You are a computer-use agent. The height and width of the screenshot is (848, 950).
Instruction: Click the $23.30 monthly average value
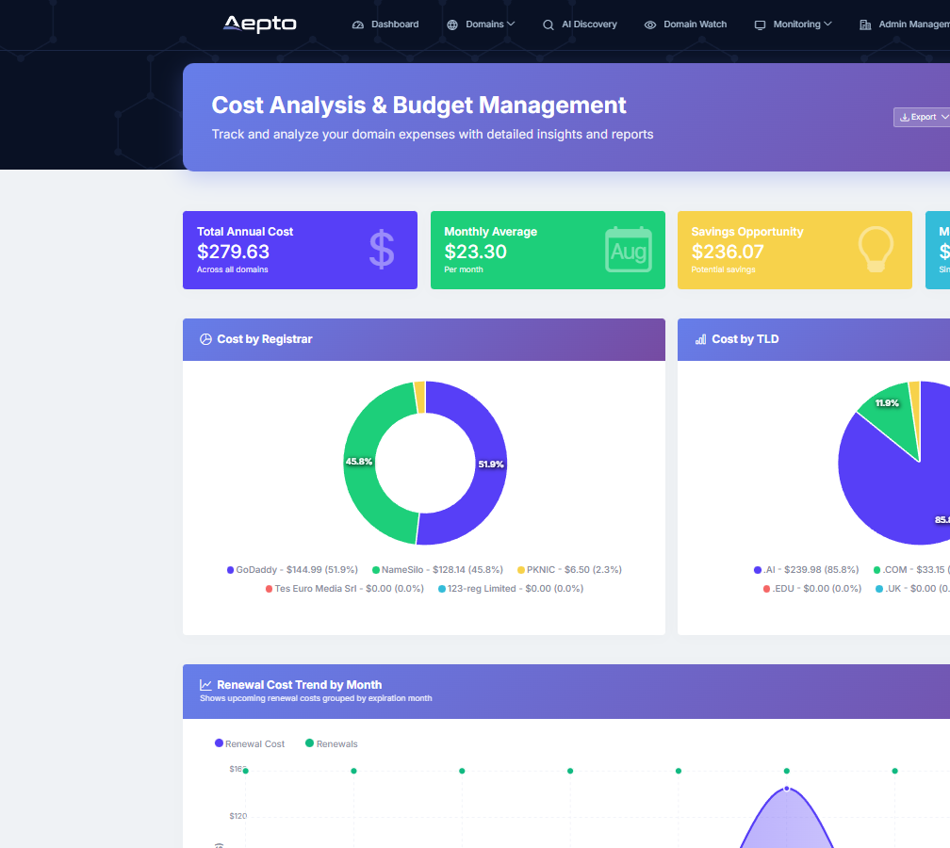point(476,252)
